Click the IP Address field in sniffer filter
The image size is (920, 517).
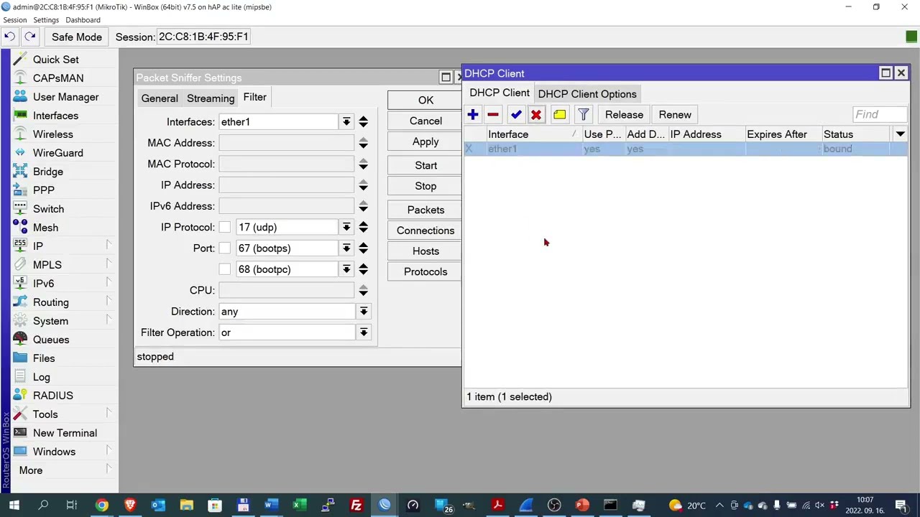(287, 185)
